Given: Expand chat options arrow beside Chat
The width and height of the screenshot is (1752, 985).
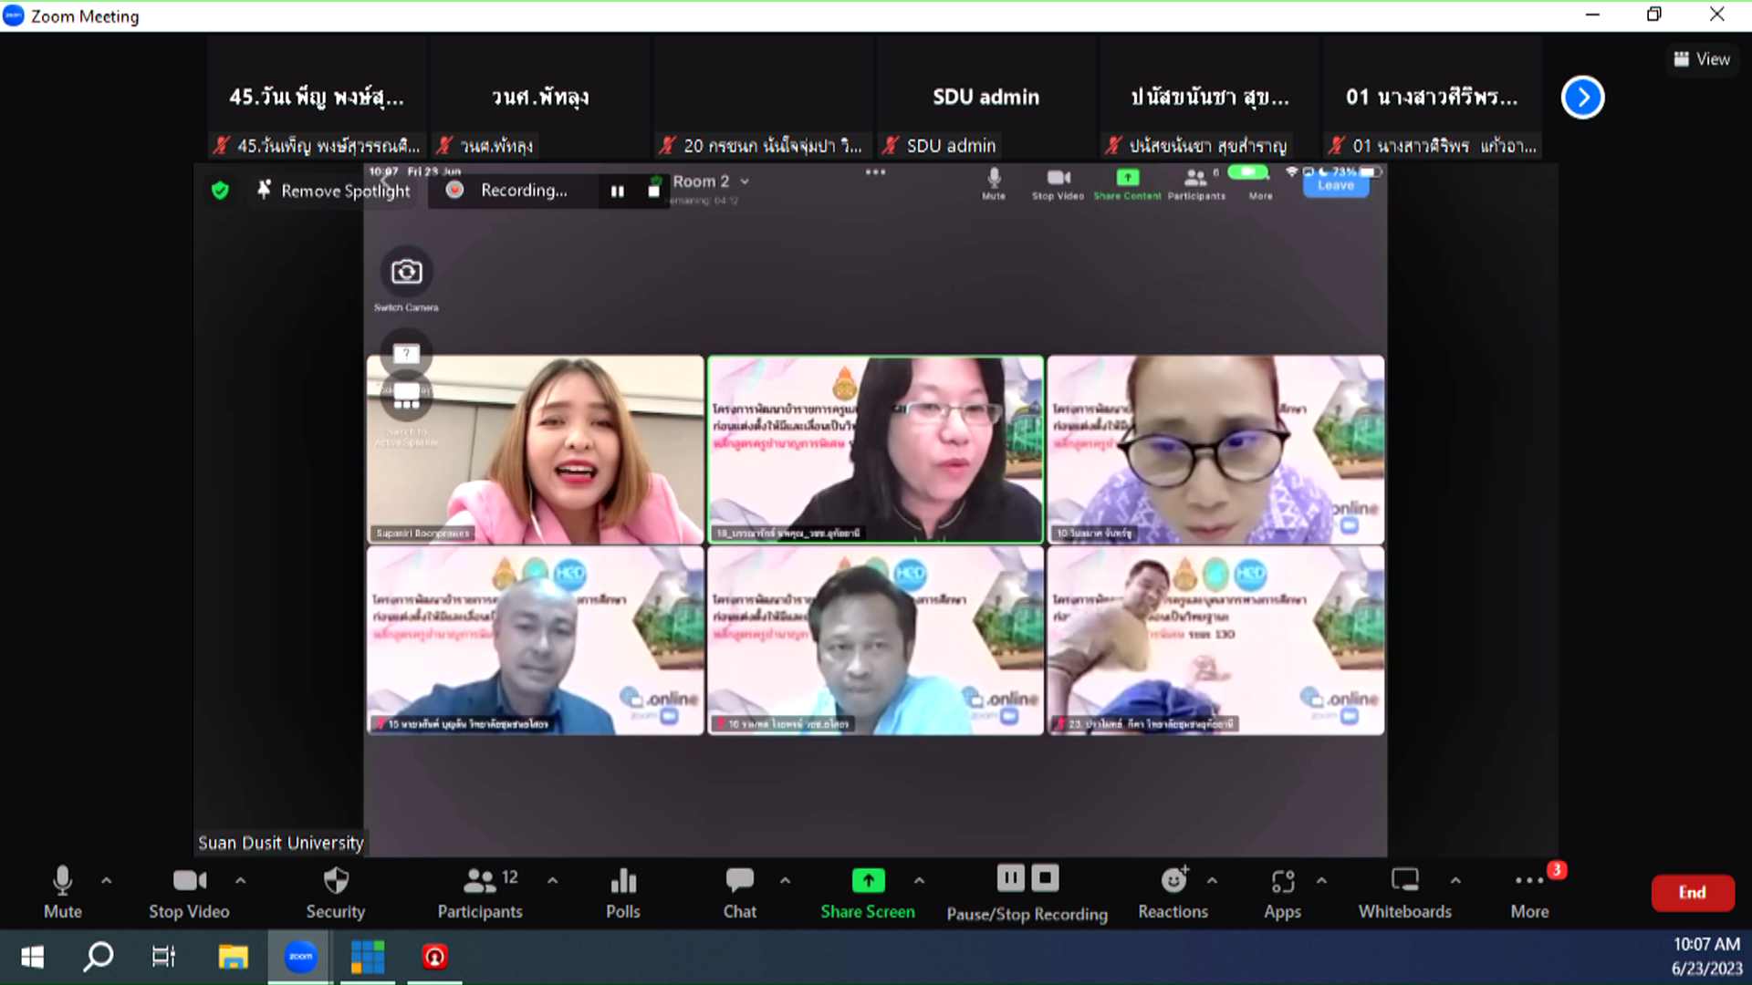Looking at the screenshot, I should [785, 880].
